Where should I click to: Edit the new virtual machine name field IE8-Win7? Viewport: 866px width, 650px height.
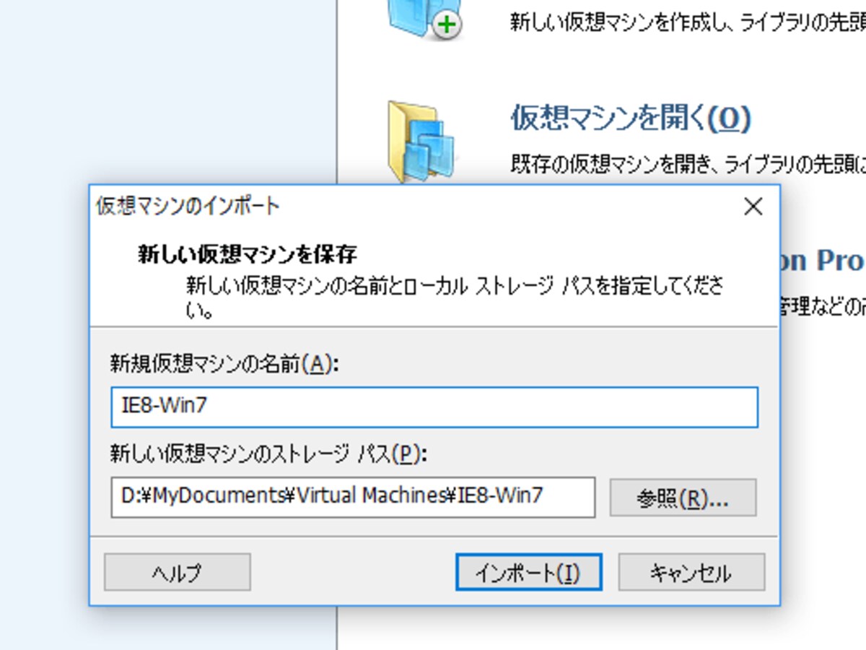434,407
